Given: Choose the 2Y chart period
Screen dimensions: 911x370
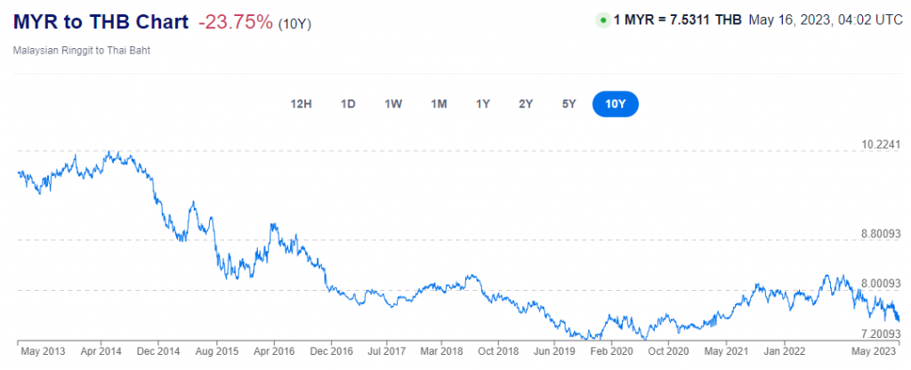Looking at the screenshot, I should tap(526, 104).
